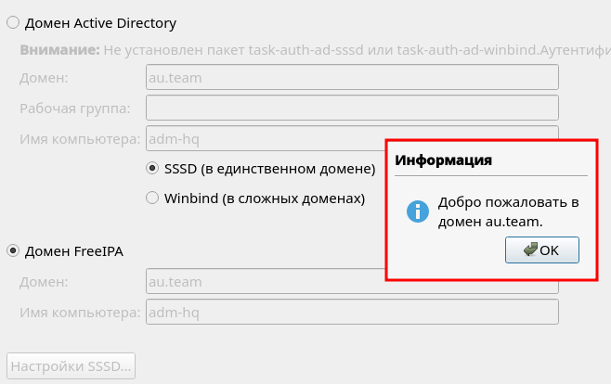Select the Домен FreeIPA radio button
The height and width of the screenshot is (384, 611).
click(13, 250)
